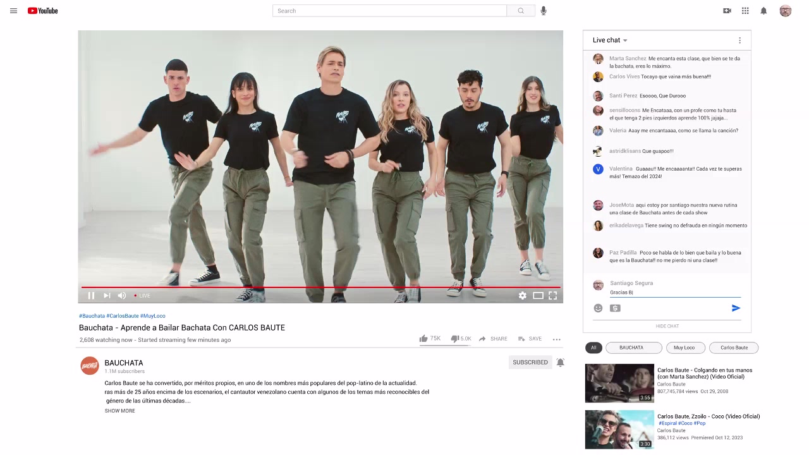Open the #CarlosBaute hashtag
The height and width of the screenshot is (455, 809).
(x=123, y=316)
